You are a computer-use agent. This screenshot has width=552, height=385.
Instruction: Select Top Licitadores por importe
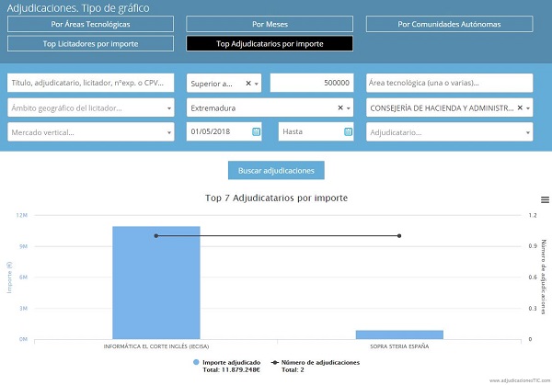(x=90, y=43)
